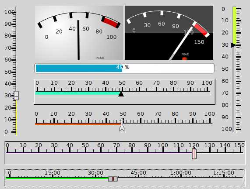Grab the left vertical slider handle near 30
Screen dimensions: 250x189
[16, 96]
